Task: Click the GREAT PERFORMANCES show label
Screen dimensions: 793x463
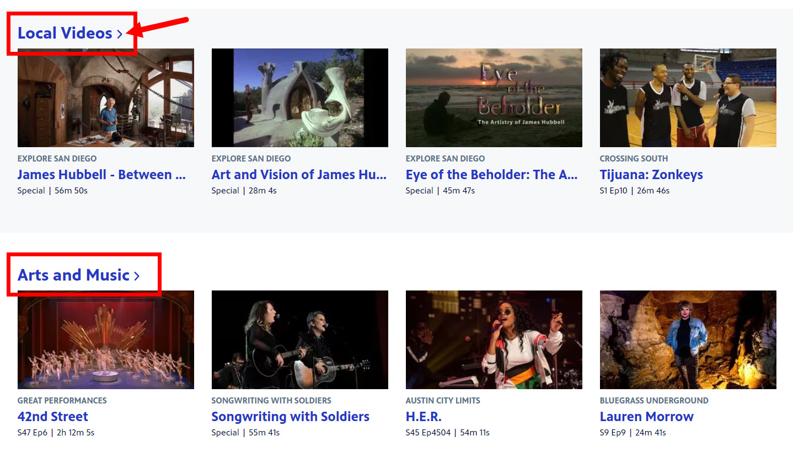Action: (x=62, y=401)
